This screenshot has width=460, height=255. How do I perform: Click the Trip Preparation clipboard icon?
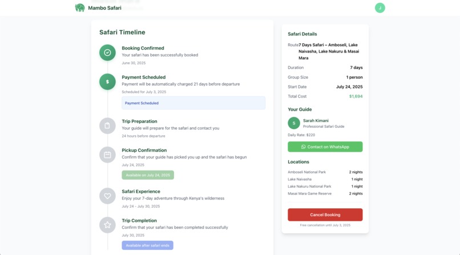click(107, 126)
